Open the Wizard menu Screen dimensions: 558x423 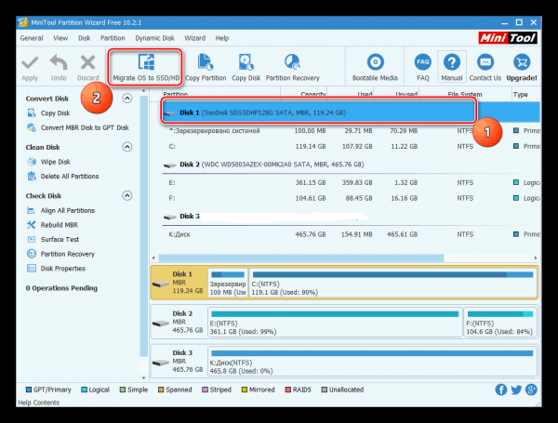pyautogui.click(x=194, y=38)
